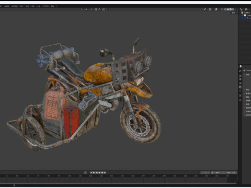Viewport: 251px width, 188px height.
Task: Select the highlighted armature object row
Action: [x=245, y=18]
